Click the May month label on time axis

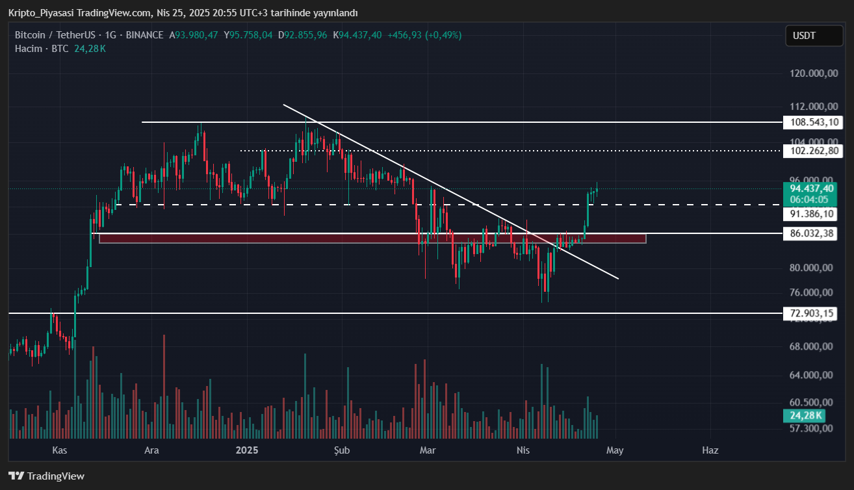615,450
